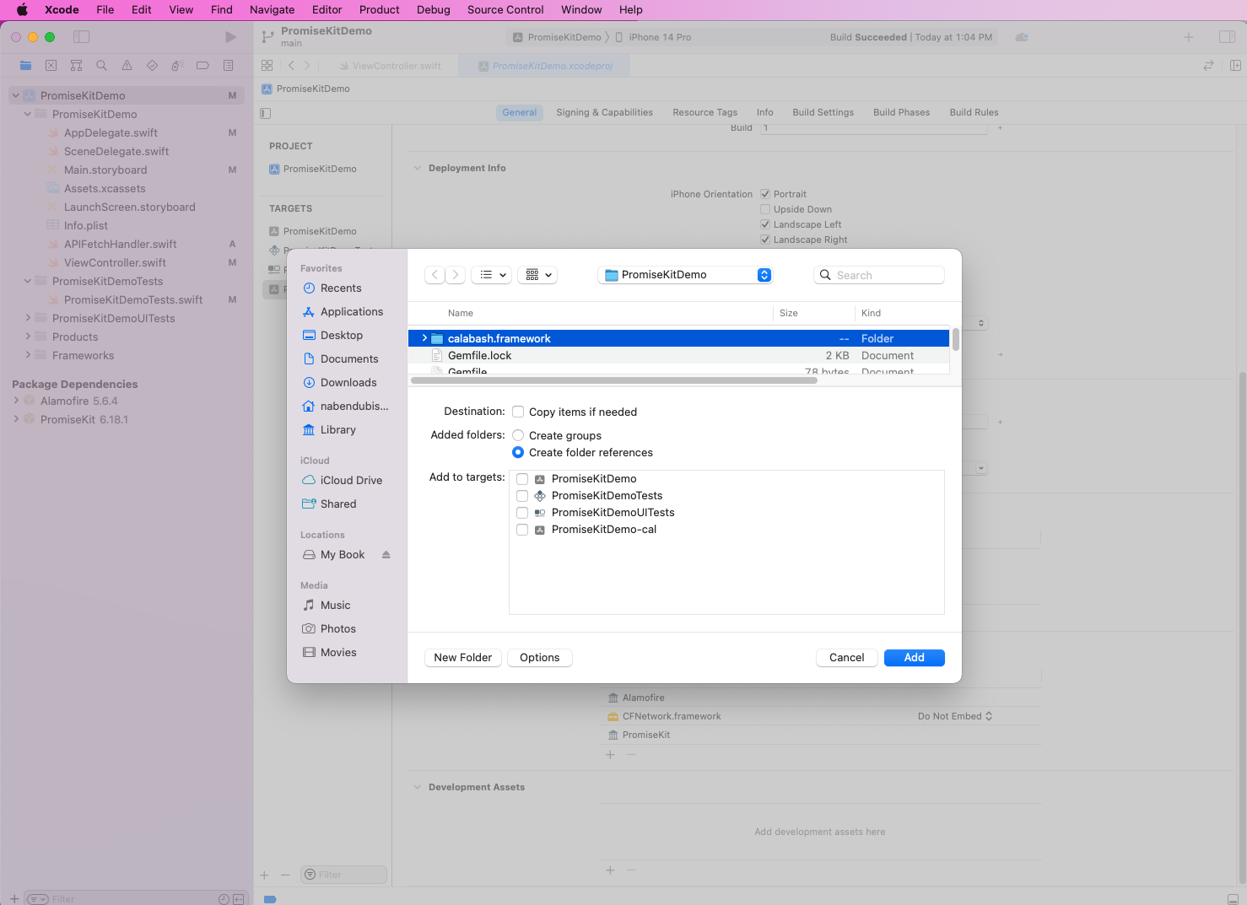Check the PromiseKitDemo target checkbox
This screenshot has height=905, width=1247.
tap(522, 479)
